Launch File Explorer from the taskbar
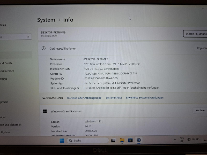The width and height of the screenshot is (207, 155). [122, 140]
